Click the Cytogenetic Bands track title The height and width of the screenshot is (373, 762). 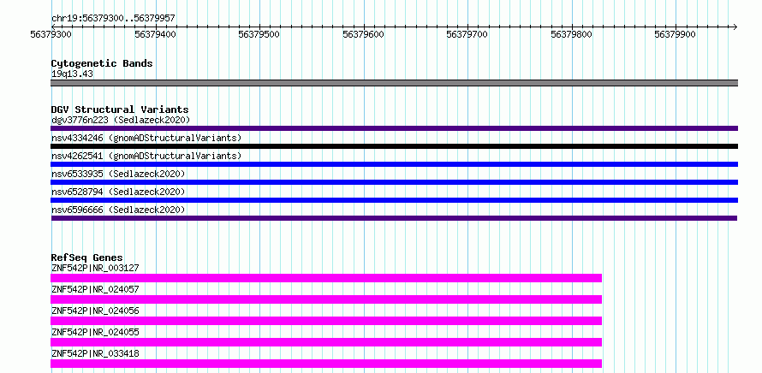pyautogui.click(x=102, y=63)
